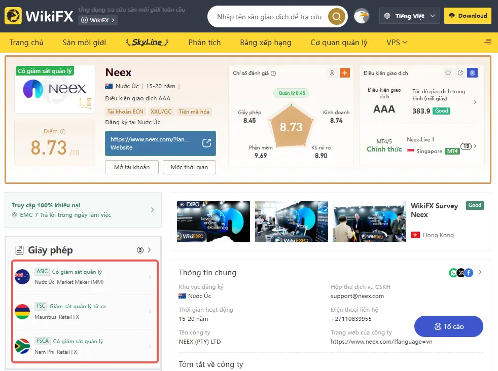Click the blue Tố cáo button
498x371 pixels.
click(449, 326)
